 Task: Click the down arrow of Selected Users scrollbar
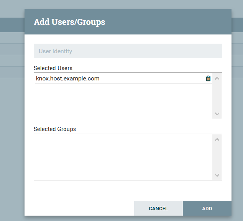coord(217,114)
